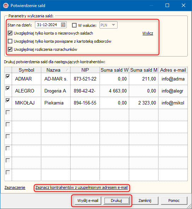
Task: Toggle Uwzględniaj rozliczenia rozrachunków checkbox
Action: (x=10, y=49)
